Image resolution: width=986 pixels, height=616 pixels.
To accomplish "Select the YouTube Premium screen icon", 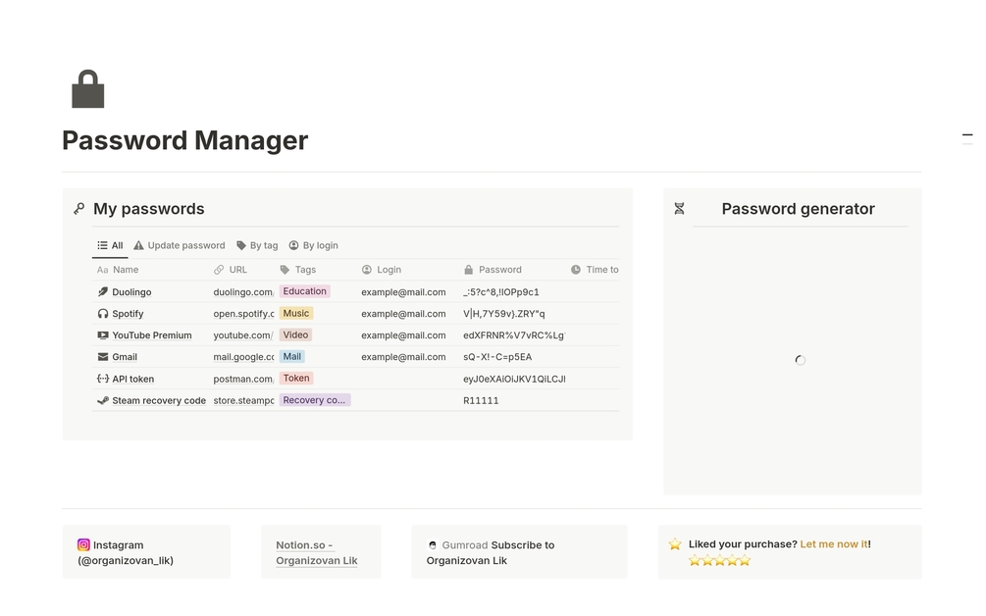I will [102, 334].
